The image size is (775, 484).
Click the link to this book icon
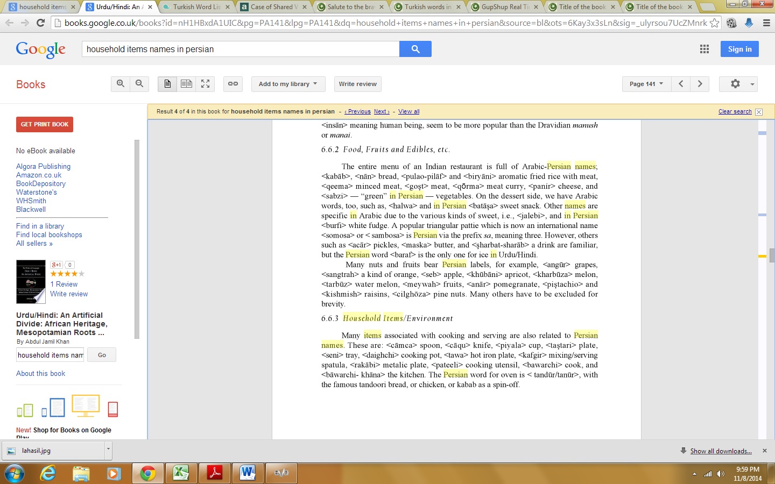point(233,84)
